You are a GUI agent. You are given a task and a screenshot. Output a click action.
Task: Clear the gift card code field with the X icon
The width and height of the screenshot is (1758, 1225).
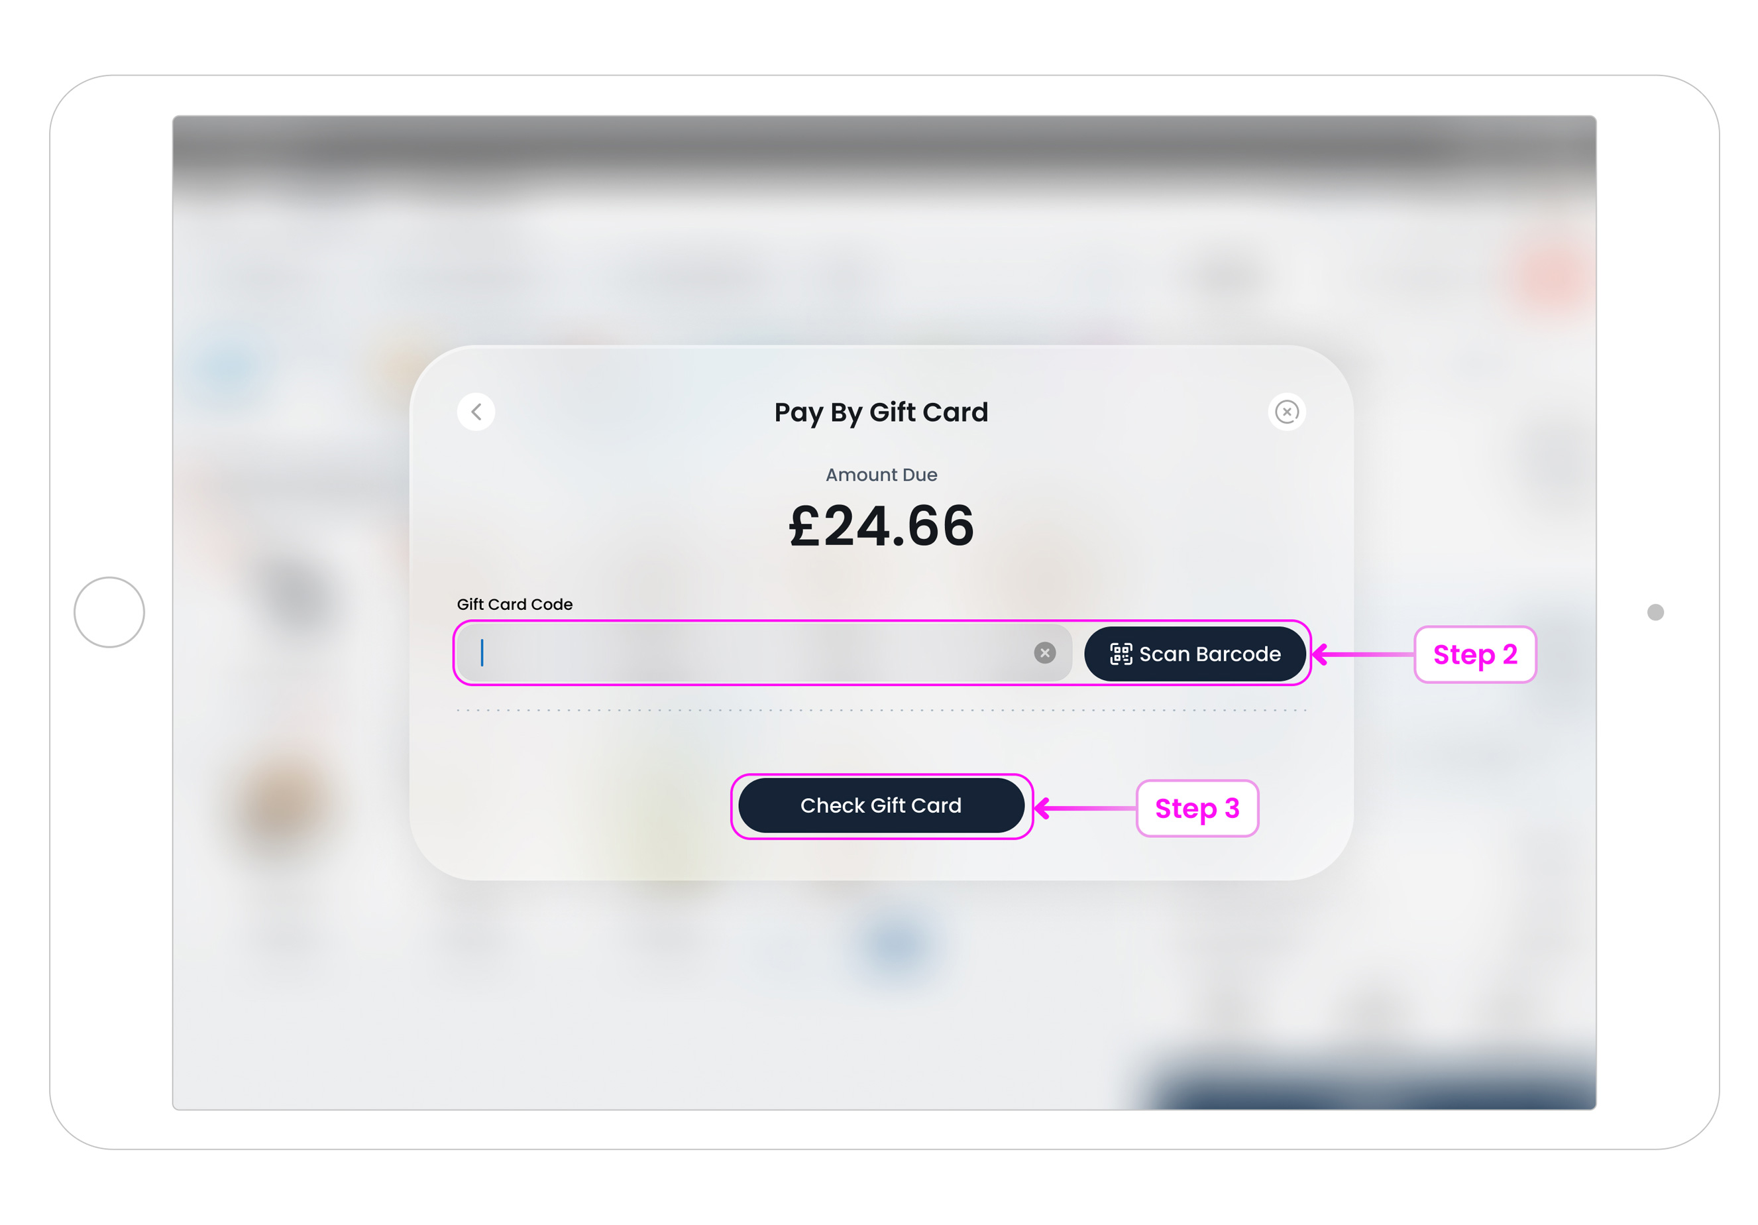coord(1044,653)
